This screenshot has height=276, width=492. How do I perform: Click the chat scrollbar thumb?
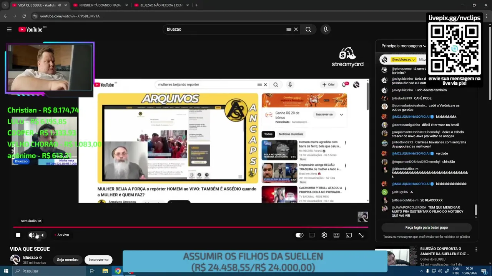point(476,210)
